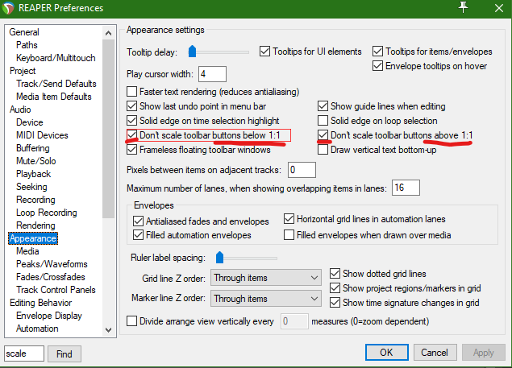Click the Apply button
This screenshot has height=368, width=512.
click(484, 353)
